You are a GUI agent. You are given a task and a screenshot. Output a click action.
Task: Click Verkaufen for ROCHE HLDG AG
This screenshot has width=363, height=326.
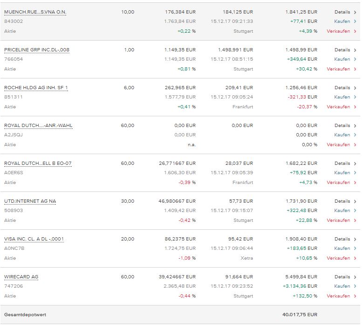coord(338,106)
